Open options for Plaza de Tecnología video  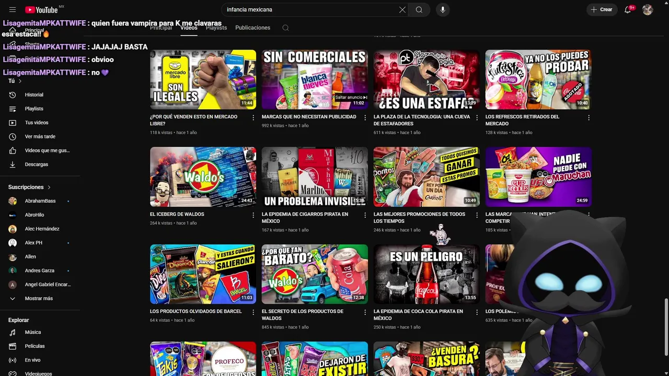(x=477, y=118)
